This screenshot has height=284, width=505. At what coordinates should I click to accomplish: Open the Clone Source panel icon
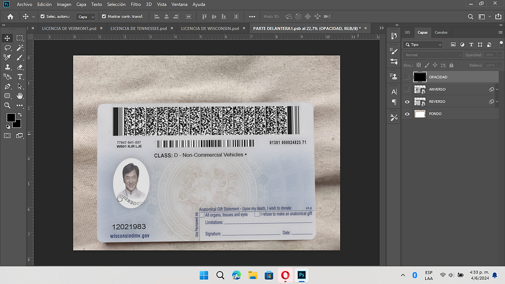[394, 76]
